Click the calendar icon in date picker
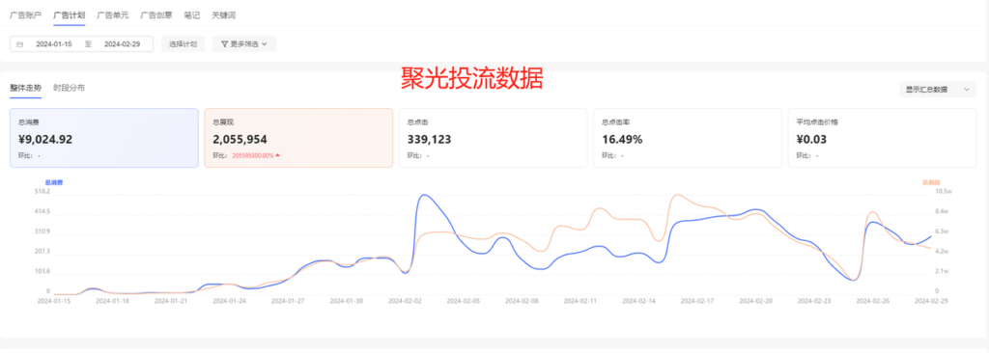The width and height of the screenshot is (989, 353). [x=19, y=44]
